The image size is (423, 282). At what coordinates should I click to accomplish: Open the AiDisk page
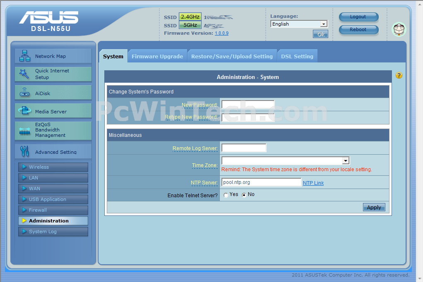(x=53, y=93)
